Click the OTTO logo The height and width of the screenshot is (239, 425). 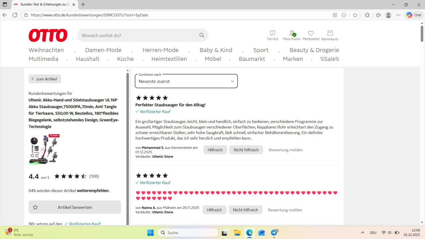click(x=48, y=35)
